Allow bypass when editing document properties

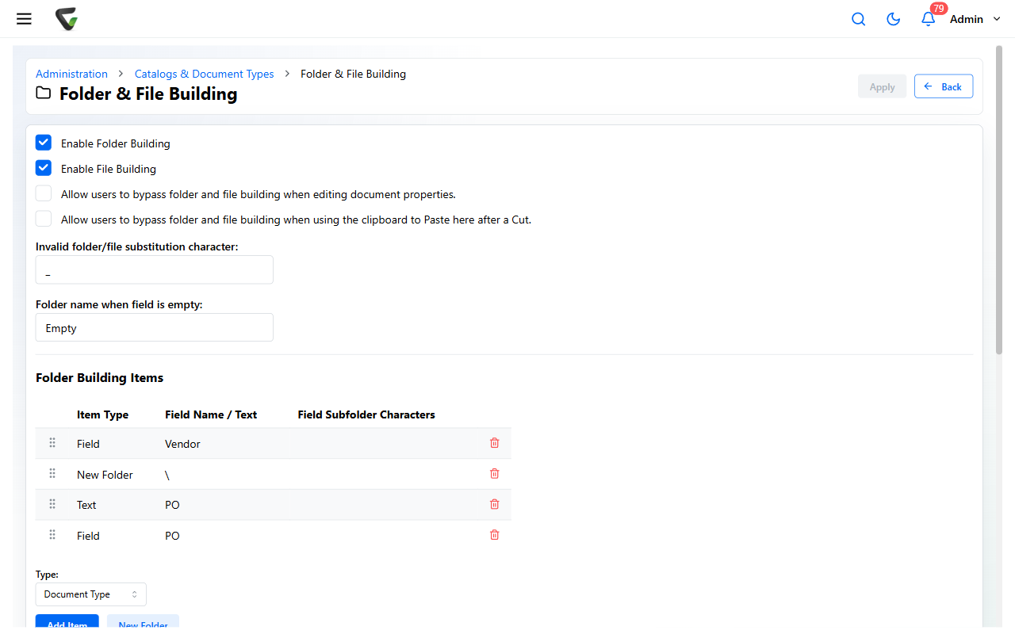pos(44,193)
